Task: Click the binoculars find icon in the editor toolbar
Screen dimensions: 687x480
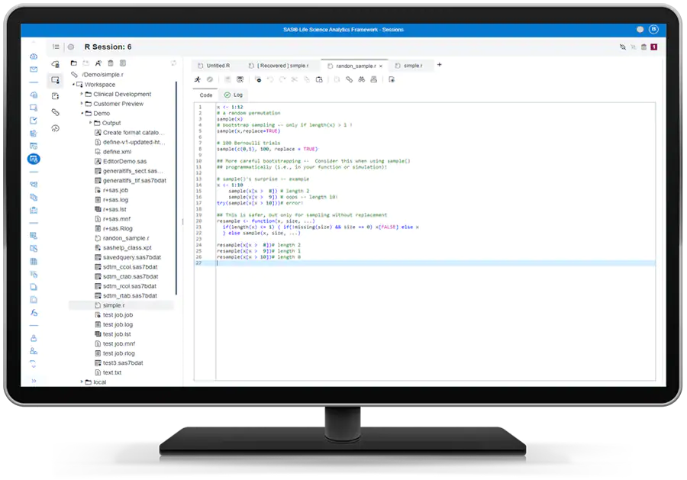Action: pyautogui.click(x=362, y=79)
